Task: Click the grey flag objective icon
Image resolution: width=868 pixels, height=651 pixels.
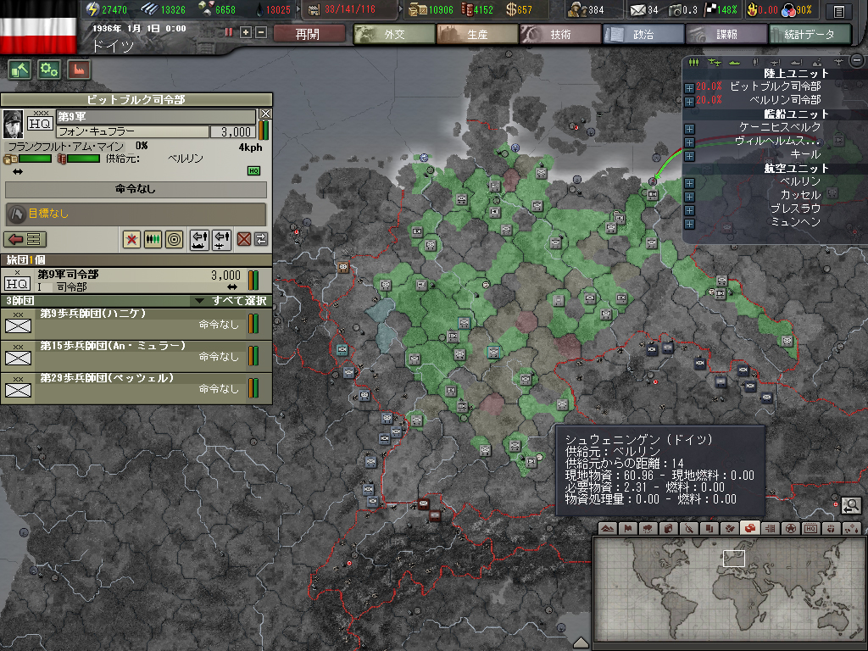Action: point(17,213)
